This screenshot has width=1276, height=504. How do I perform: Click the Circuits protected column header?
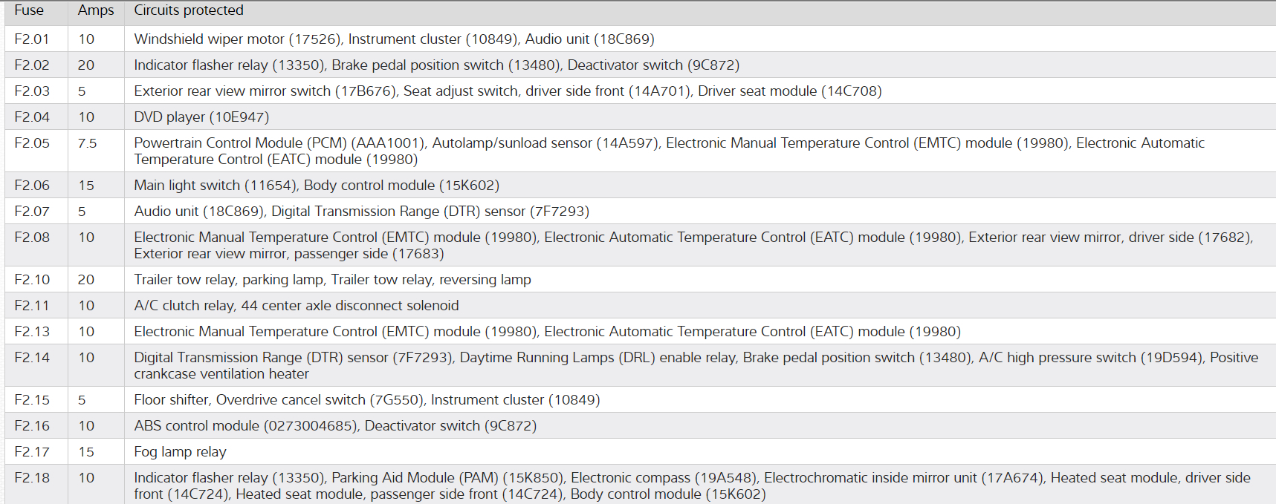189,10
